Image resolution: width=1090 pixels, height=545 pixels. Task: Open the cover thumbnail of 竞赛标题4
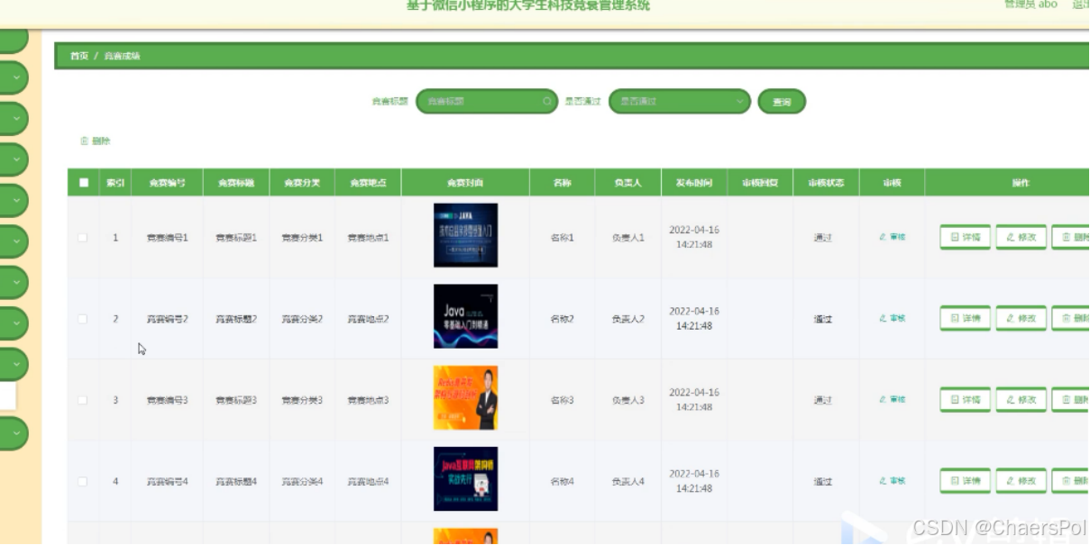pyautogui.click(x=465, y=478)
